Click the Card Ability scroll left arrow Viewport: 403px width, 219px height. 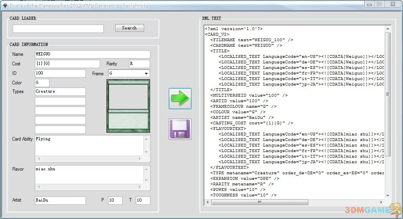(39, 158)
